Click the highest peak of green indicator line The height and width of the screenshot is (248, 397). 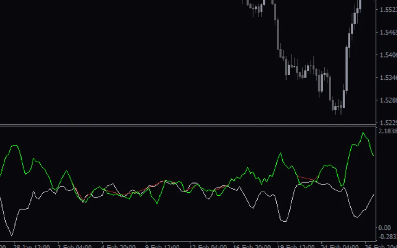click(x=363, y=133)
